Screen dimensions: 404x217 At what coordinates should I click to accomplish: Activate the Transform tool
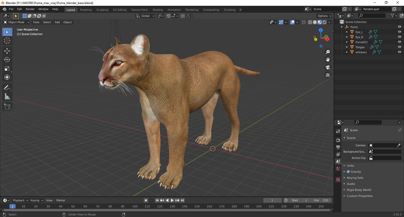7,77
